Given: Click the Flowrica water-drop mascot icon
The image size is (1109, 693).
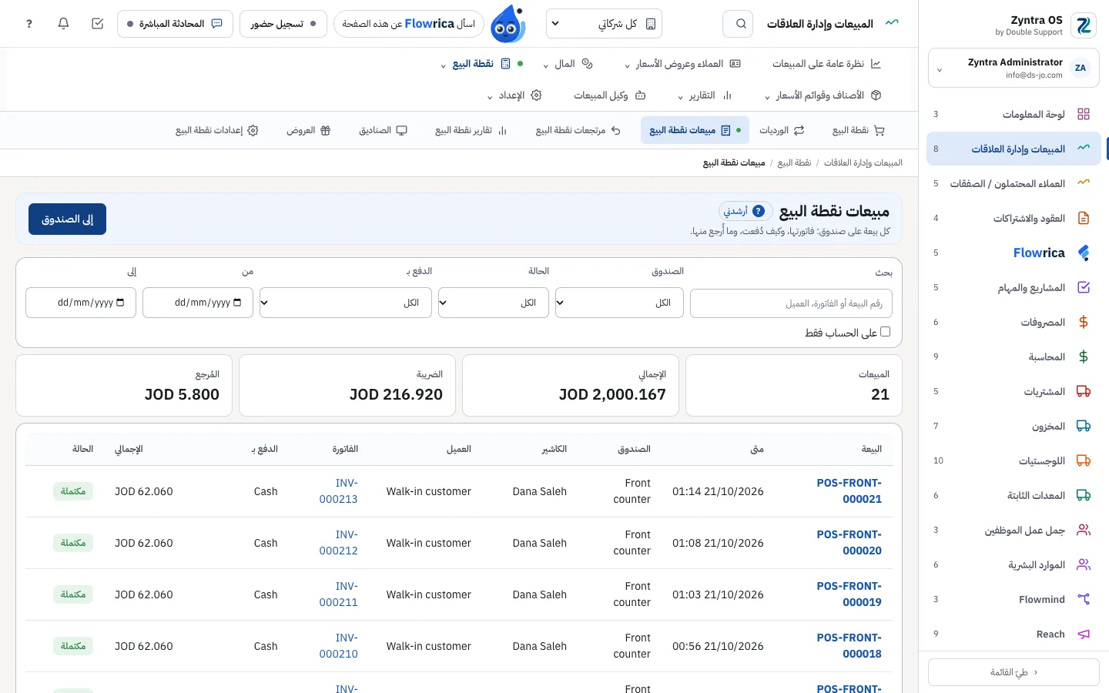Looking at the screenshot, I should (508, 24).
